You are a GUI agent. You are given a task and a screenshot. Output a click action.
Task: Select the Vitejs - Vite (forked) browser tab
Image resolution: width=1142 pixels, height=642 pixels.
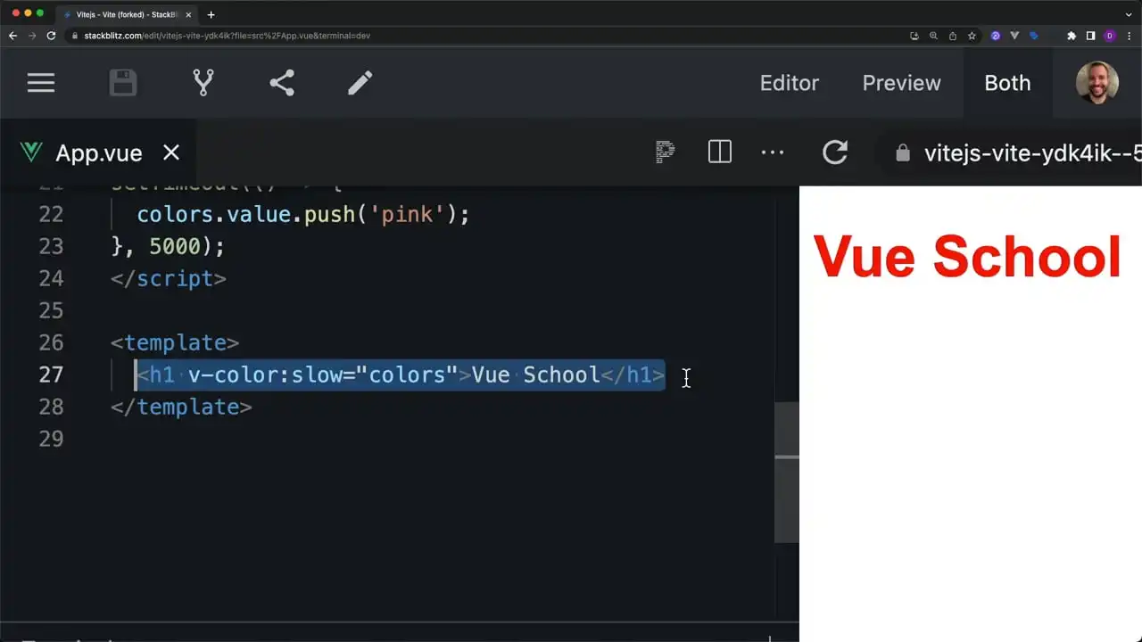tap(127, 14)
